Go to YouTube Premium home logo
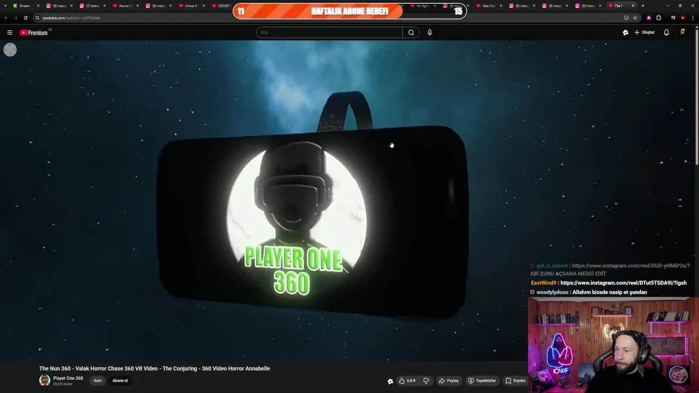 tap(34, 33)
